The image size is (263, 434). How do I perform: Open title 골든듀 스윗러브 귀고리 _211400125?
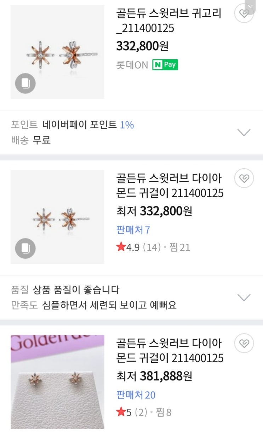point(168,21)
